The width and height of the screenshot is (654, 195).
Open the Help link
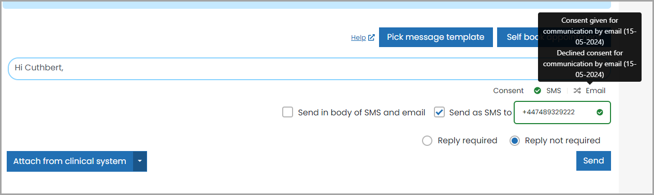coord(358,37)
